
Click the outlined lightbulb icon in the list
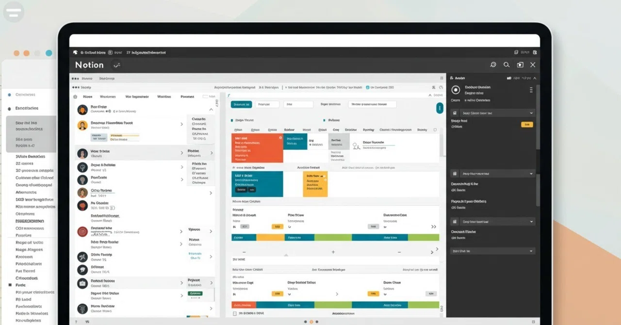[x=82, y=167]
